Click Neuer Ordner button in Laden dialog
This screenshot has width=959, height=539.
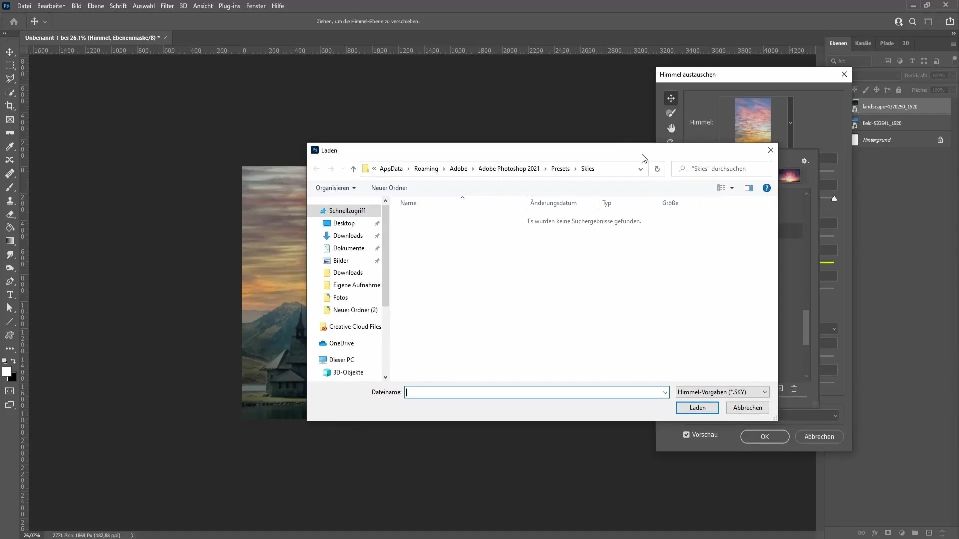click(389, 188)
